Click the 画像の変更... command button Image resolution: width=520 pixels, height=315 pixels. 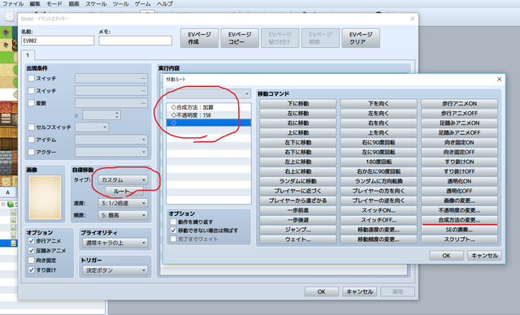pos(459,201)
